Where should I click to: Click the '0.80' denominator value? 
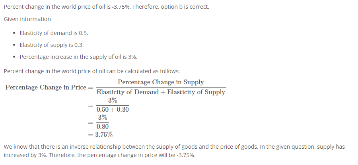103,127
